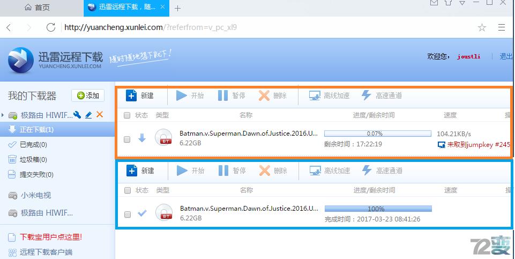This screenshot has height=259, width=515.
Task: Click the 104.21KB/s speed value
Action: tap(454, 134)
